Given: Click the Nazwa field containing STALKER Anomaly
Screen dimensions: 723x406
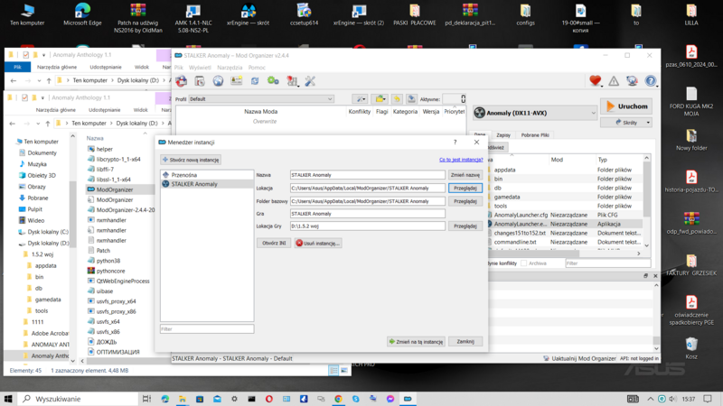Looking at the screenshot, I should [x=367, y=175].
